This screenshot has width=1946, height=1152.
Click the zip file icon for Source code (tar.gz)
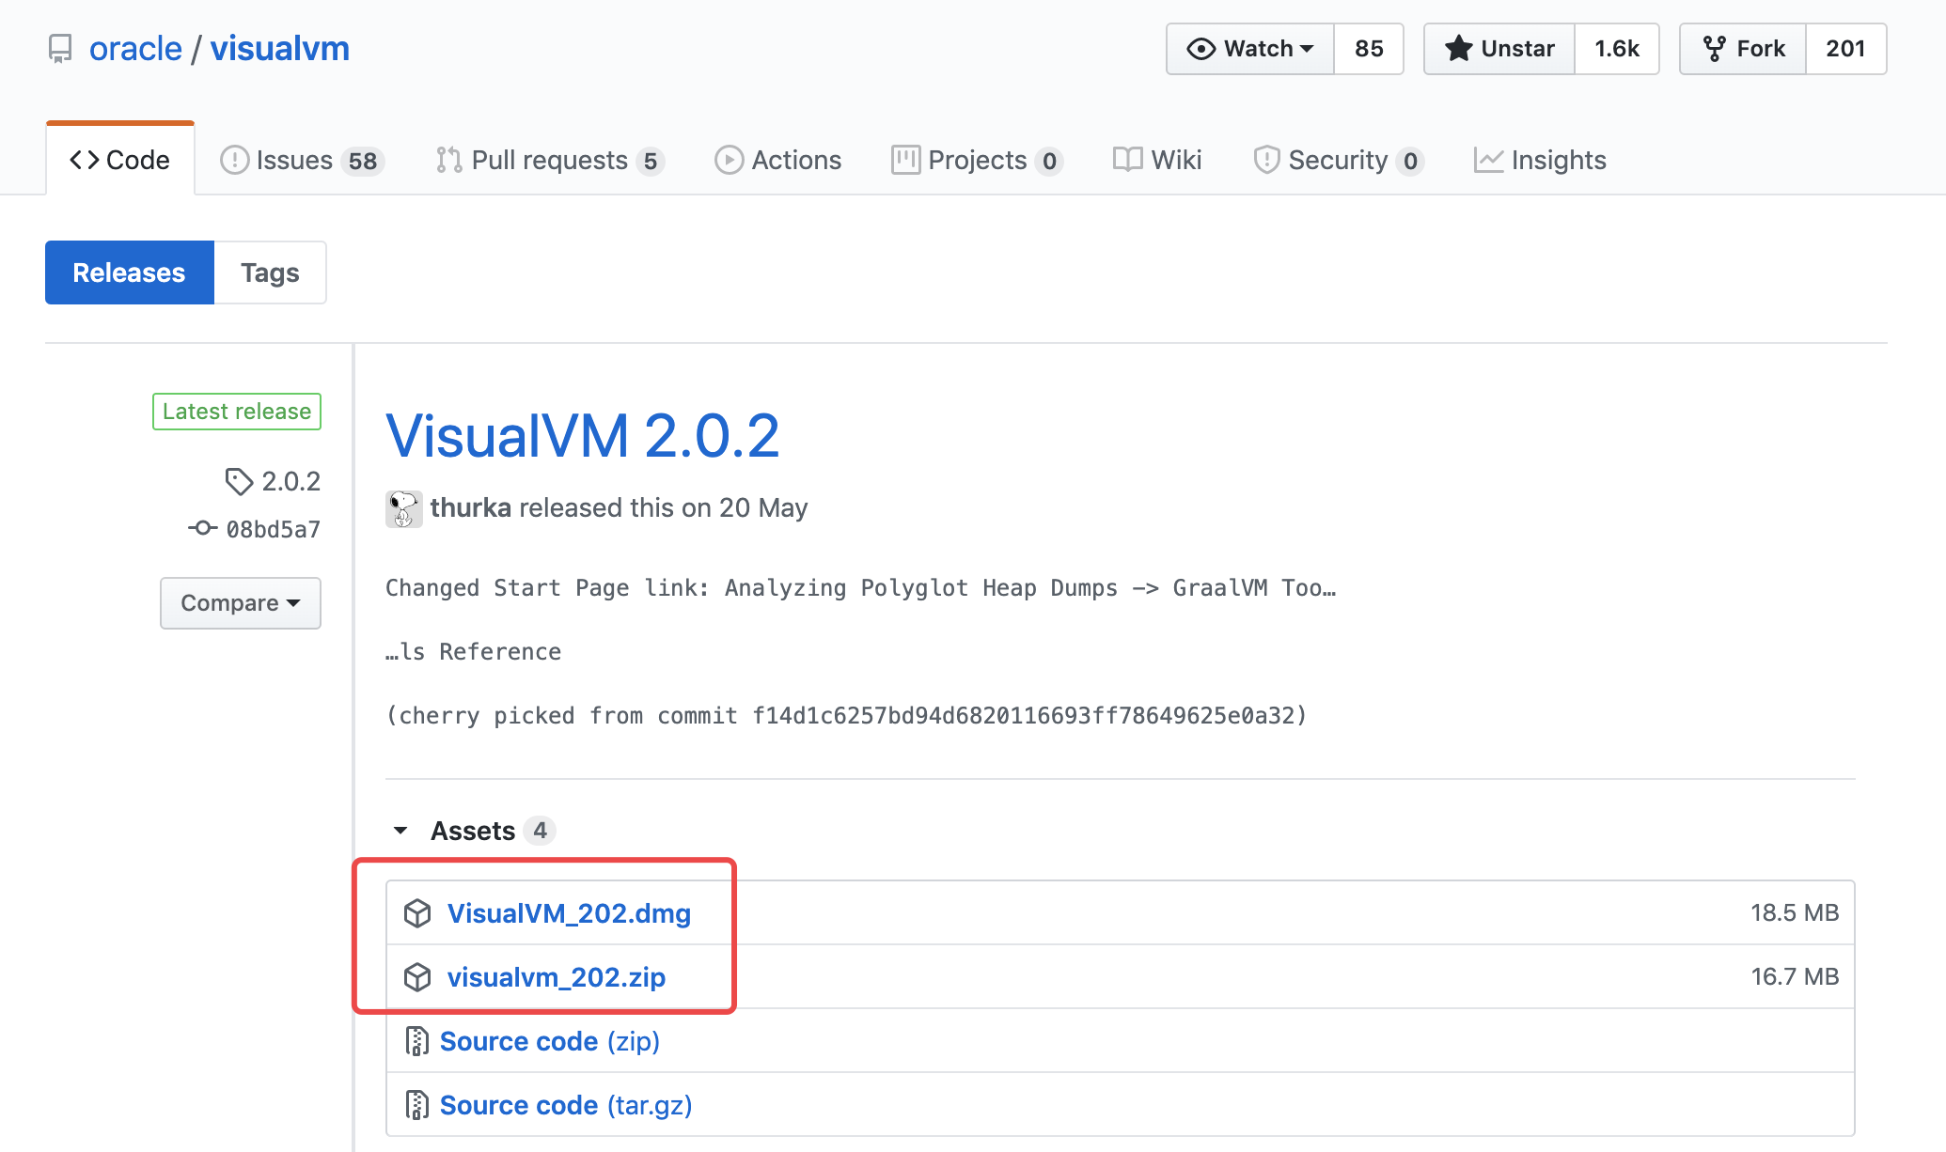[416, 1105]
